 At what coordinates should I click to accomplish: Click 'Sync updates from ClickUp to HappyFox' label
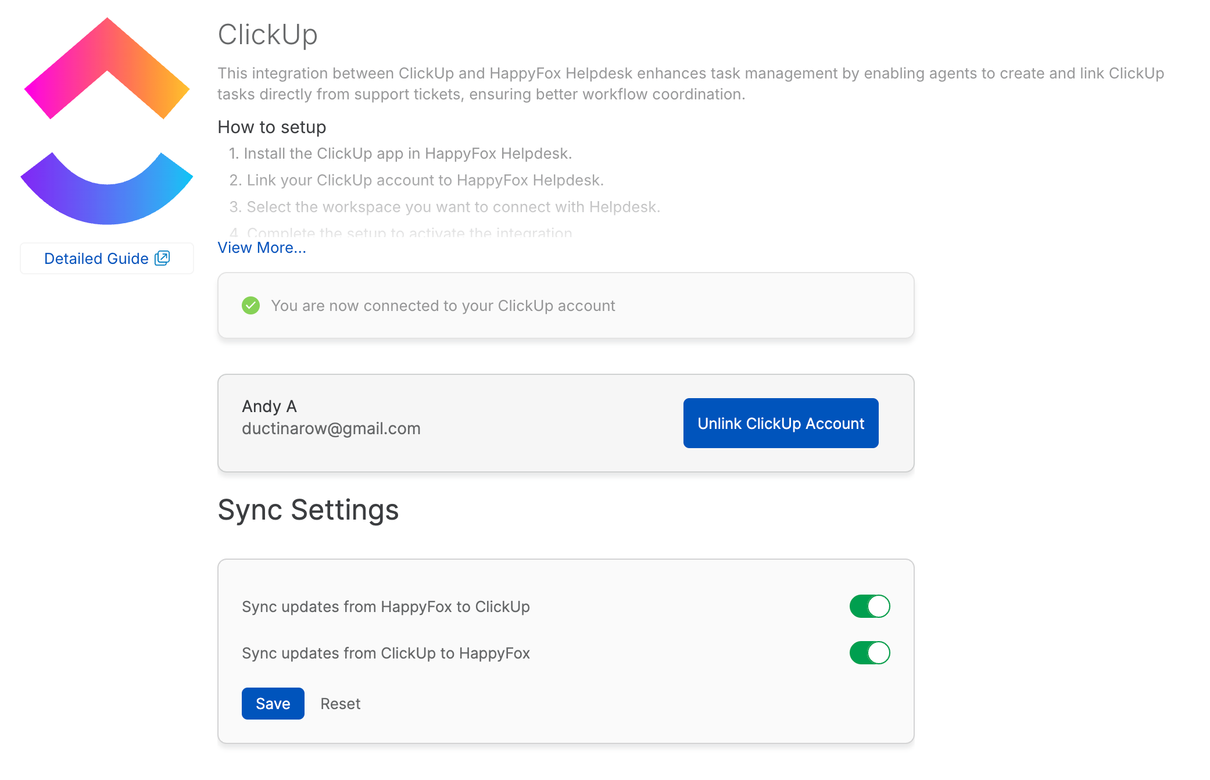click(x=385, y=653)
